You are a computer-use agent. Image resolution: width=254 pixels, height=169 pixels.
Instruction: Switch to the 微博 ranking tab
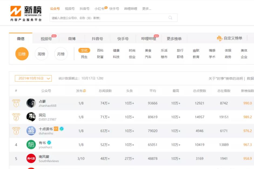click(72, 38)
